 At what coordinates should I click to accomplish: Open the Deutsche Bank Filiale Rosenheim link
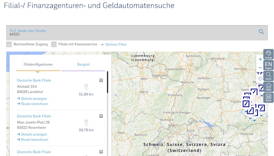(x=34, y=116)
